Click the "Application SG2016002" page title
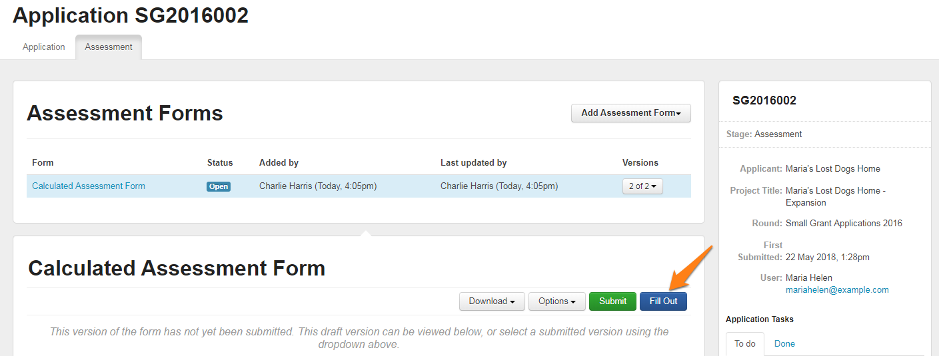 131,16
